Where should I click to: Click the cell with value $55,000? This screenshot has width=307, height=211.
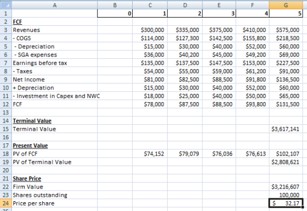click(x=185, y=71)
